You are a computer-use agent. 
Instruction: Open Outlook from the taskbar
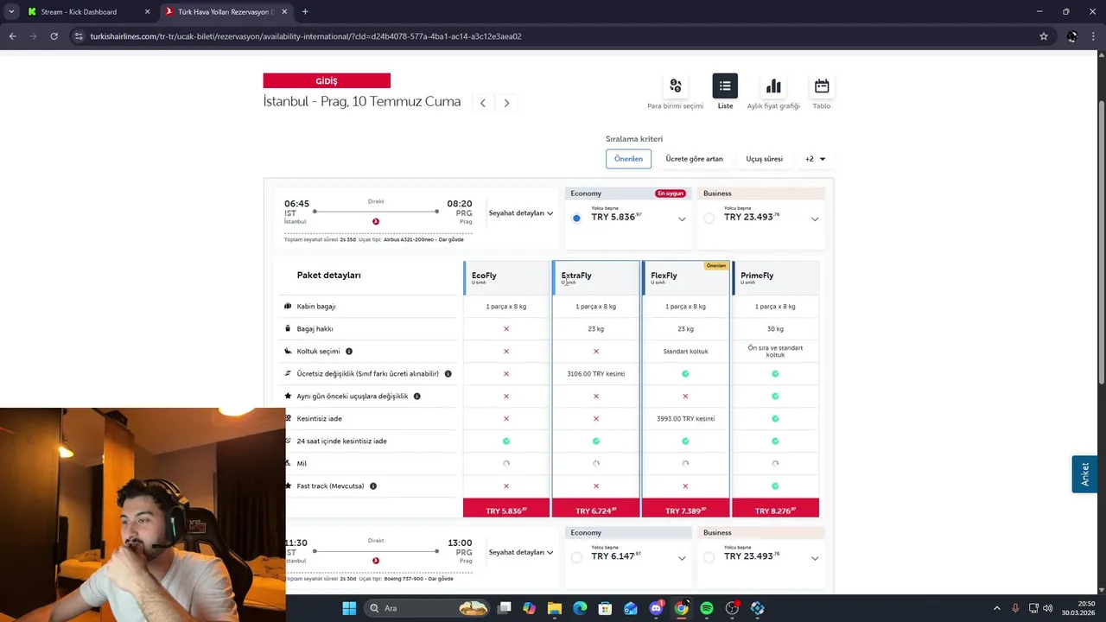(631, 608)
